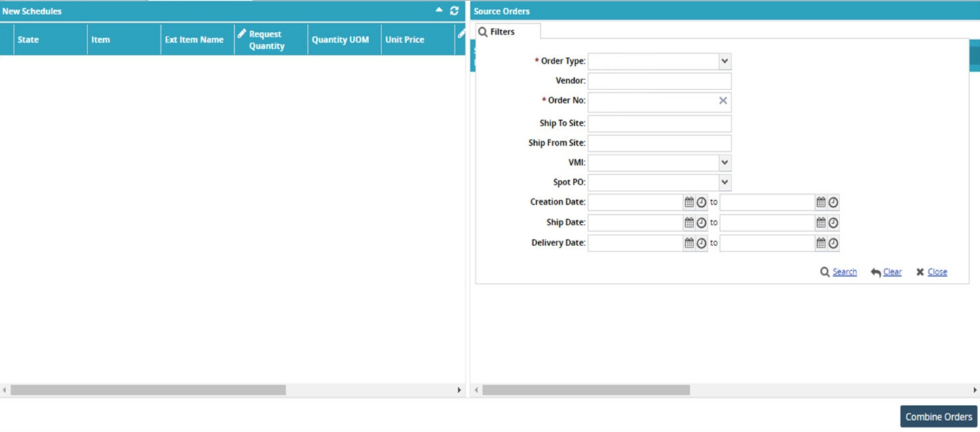
Task: Click the Search link
Action: 844,272
